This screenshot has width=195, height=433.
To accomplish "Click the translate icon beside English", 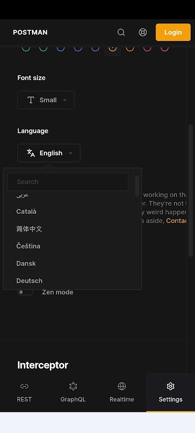I will (31, 153).
